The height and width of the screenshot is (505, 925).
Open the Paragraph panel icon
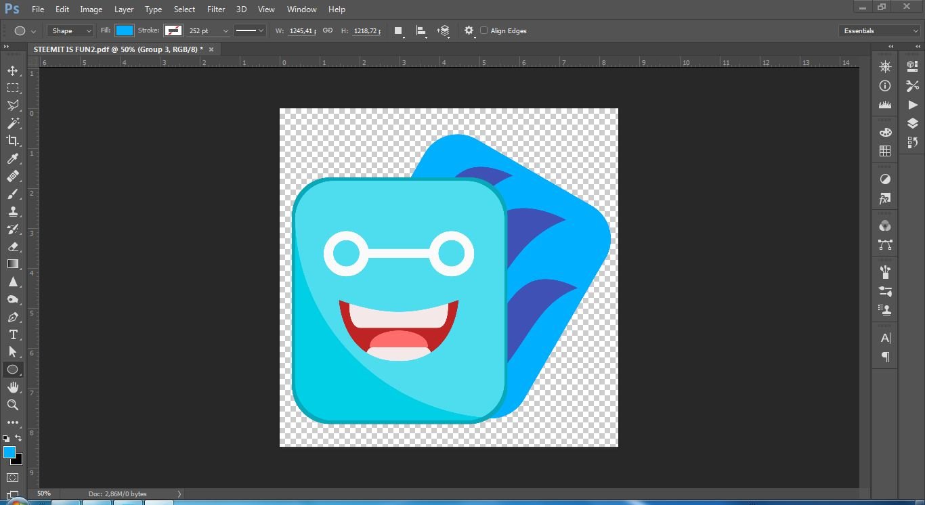tap(885, 357)
